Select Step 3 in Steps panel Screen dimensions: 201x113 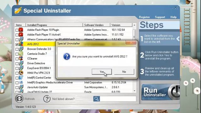click(160, 71)
